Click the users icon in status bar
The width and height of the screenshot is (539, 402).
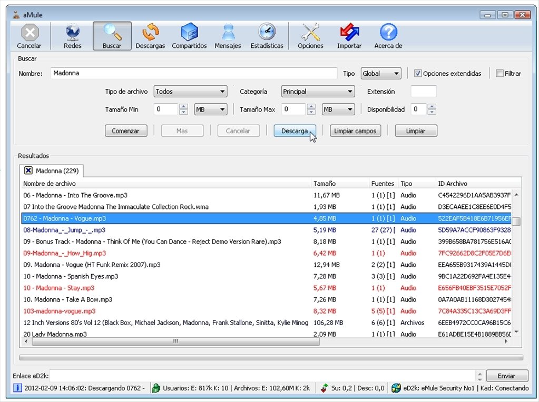(156, 388)
